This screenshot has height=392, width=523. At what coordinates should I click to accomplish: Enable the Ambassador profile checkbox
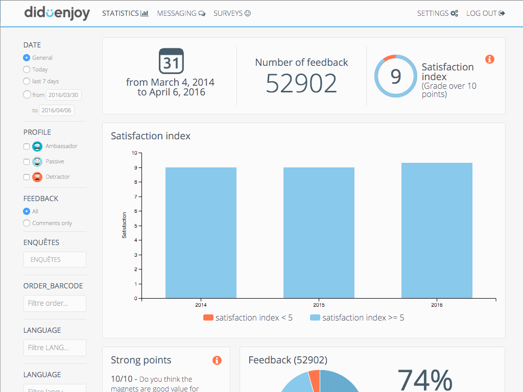[x=26, y=146]
